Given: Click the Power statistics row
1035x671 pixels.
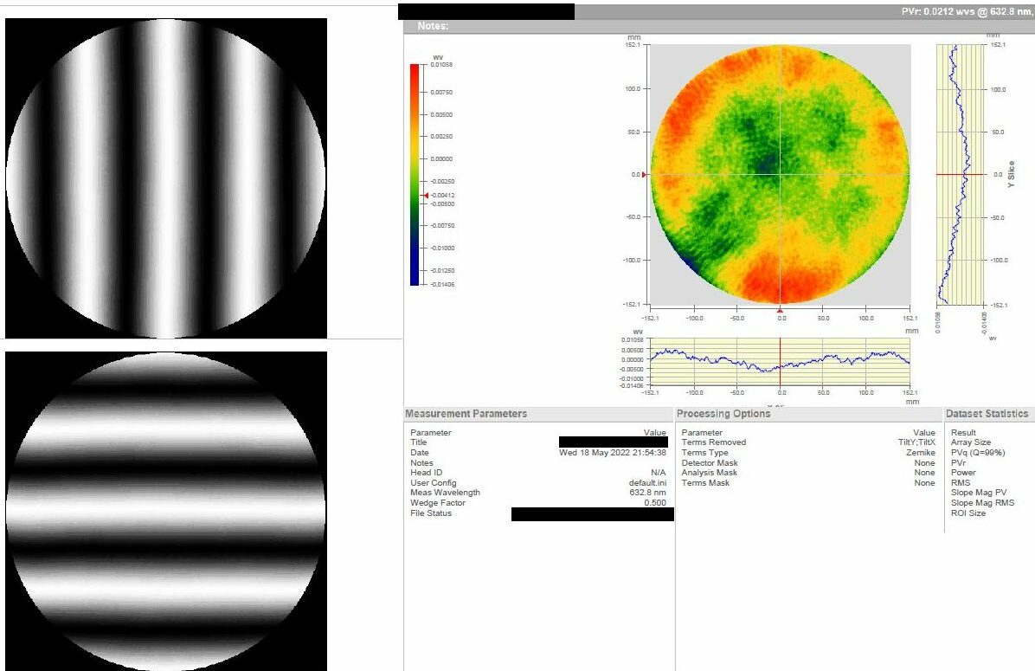Looking at the screenshot, I should pyautogui.click(x=963, y=473).
